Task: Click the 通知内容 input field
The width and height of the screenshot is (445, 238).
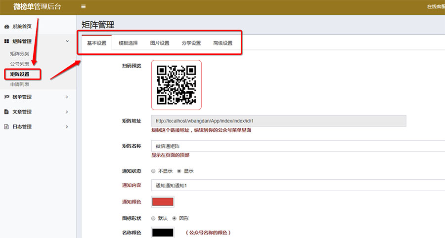Action: click(298, 185)
